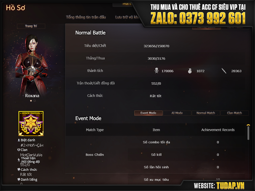This screenshot has width=255, height=191.
Task: Select the Event Mode tab
Action: pos(148,113)
